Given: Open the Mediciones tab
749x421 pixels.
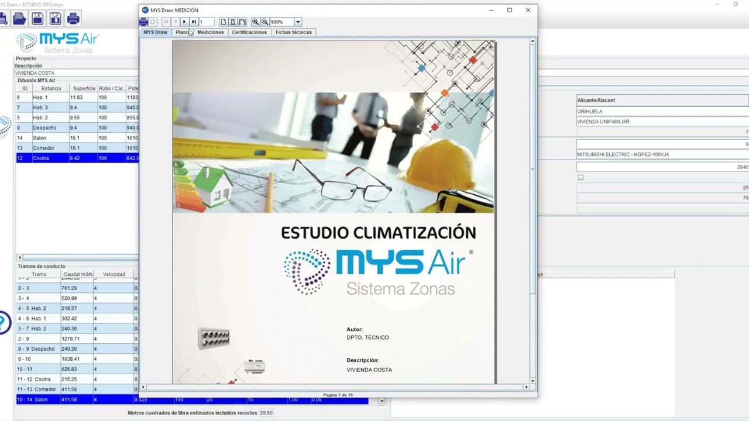Looking at the screenshot, I should (x=211, y=32).
